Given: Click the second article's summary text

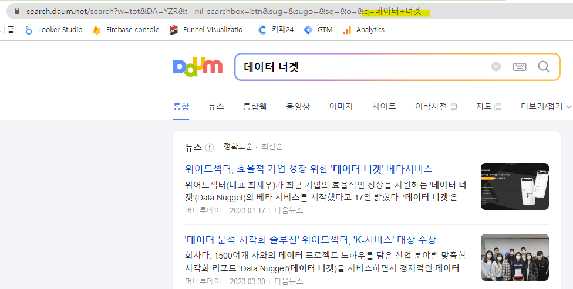Looking at the screenshot, I should (x=326, y=262).
